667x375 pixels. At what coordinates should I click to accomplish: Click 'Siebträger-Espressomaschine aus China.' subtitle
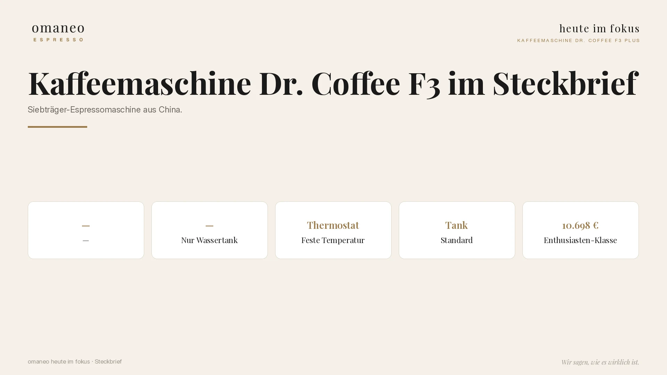tap(105, 110)
